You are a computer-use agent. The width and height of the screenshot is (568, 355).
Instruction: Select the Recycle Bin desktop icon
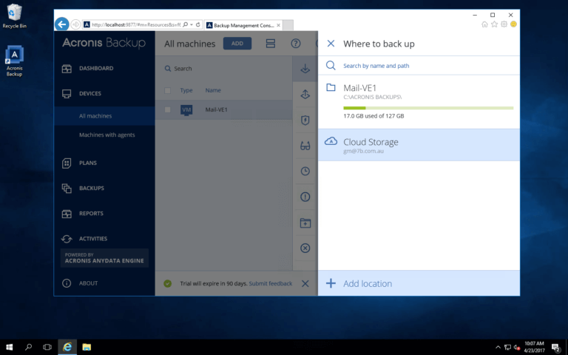15,16
